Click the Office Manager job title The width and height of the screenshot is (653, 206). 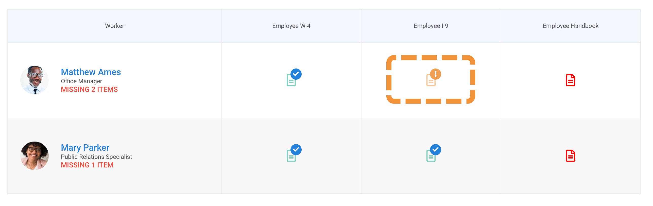coord(81,81)
